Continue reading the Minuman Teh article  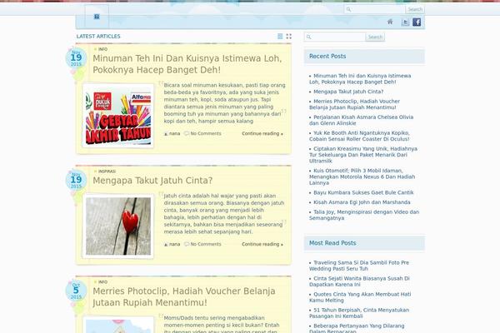click(262, 133)
